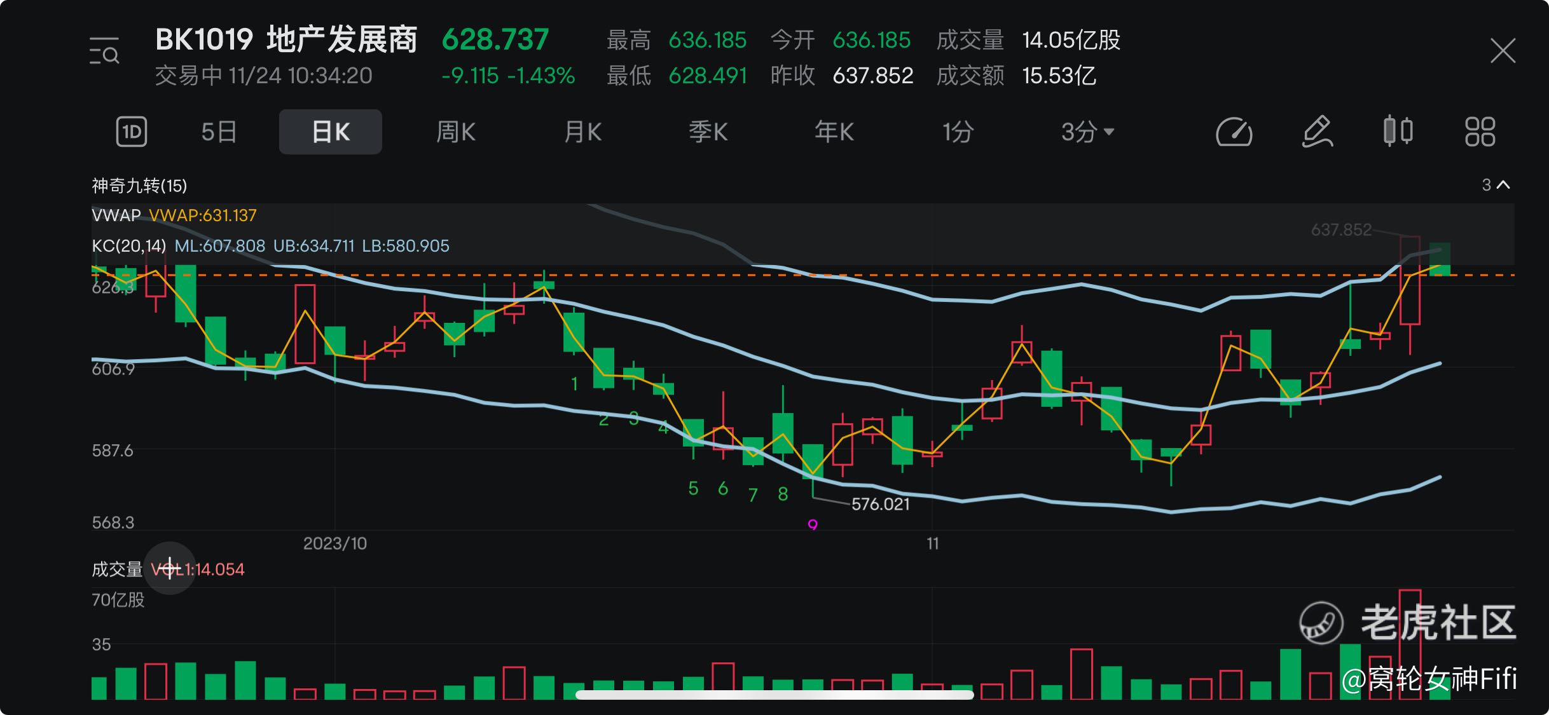1549x715 pixels.
Task: Click the 神奇九转(15) indicator label
Action: pyautogui.click(x=139, y=186)
